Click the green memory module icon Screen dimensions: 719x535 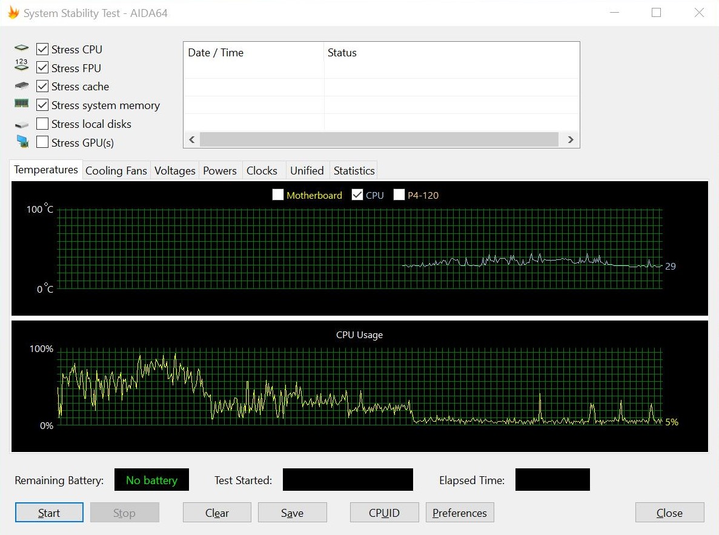[21, 103]
